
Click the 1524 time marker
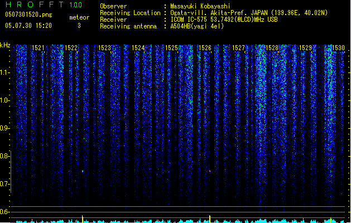138,48
